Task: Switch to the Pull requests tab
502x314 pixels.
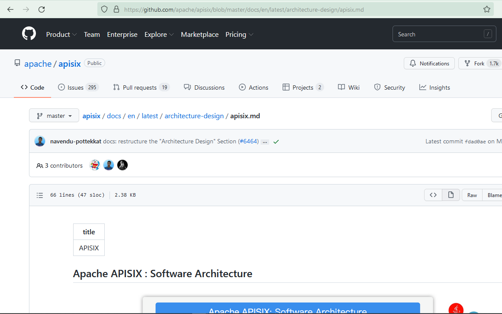Action: pos(141,87)
